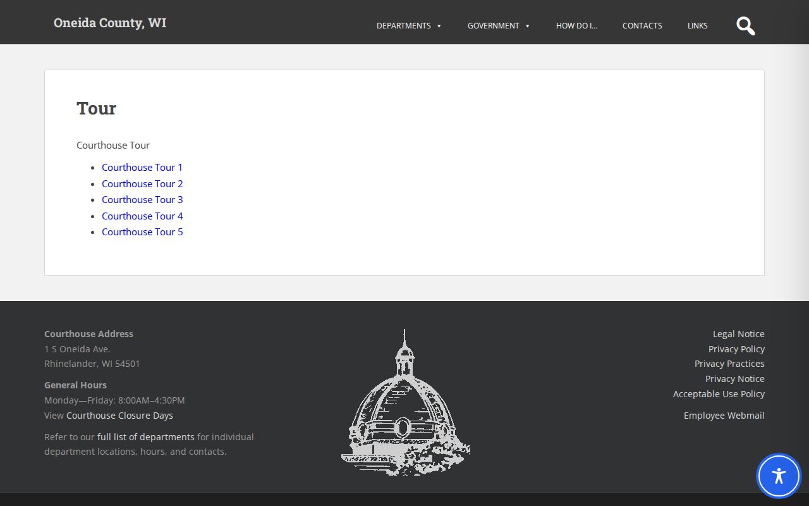Open the Courthouse Tour 5 link
The height and width of the screenshot is (506, 809).
coord(142,231)
